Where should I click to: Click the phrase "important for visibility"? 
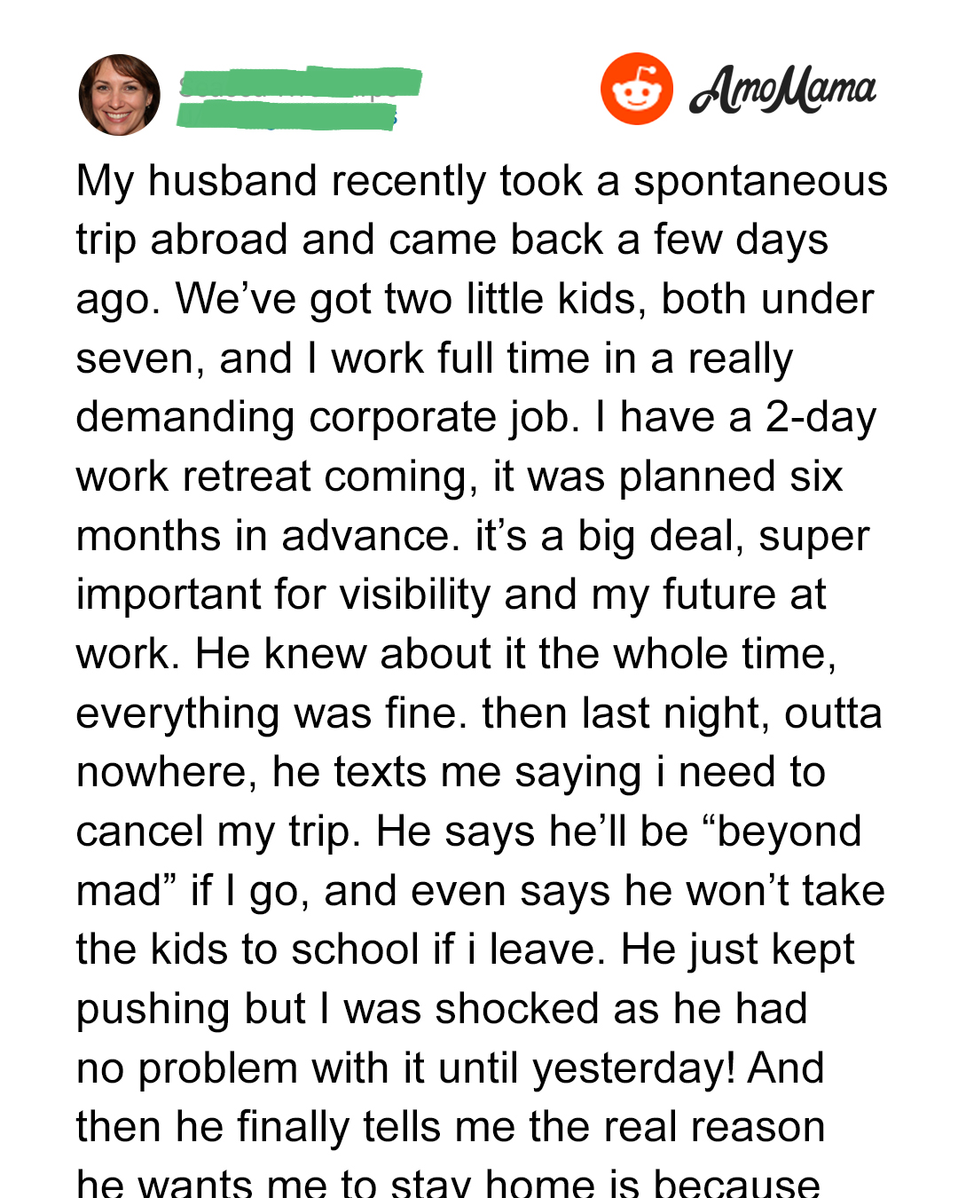point(282,595)
